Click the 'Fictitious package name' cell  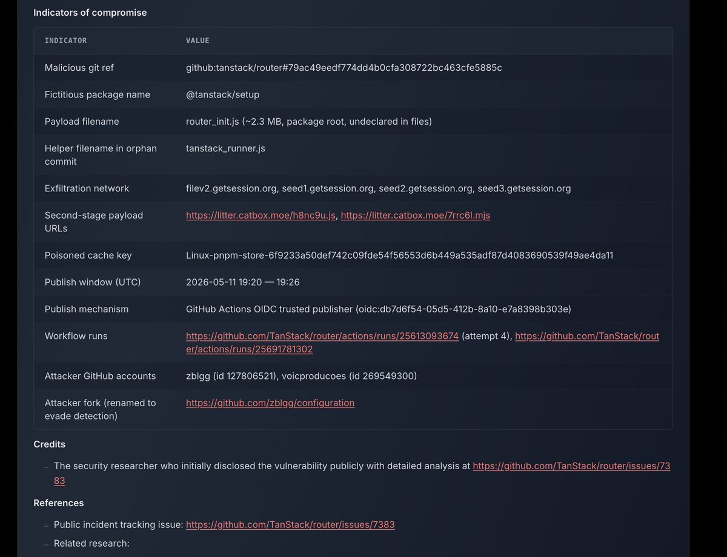(x=98, y=94)
